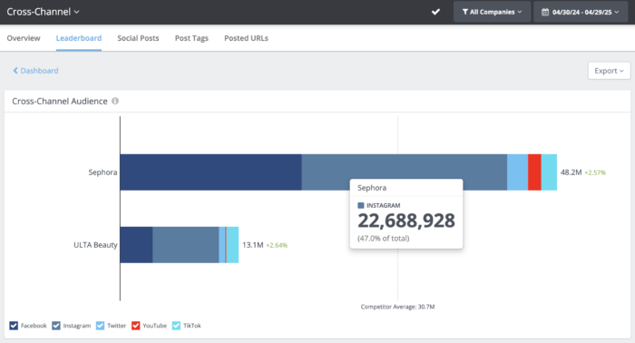Uncheck the Twitter legend checkbox
The height and width of the screenshot is (343, 635).
tap(100, 326)
